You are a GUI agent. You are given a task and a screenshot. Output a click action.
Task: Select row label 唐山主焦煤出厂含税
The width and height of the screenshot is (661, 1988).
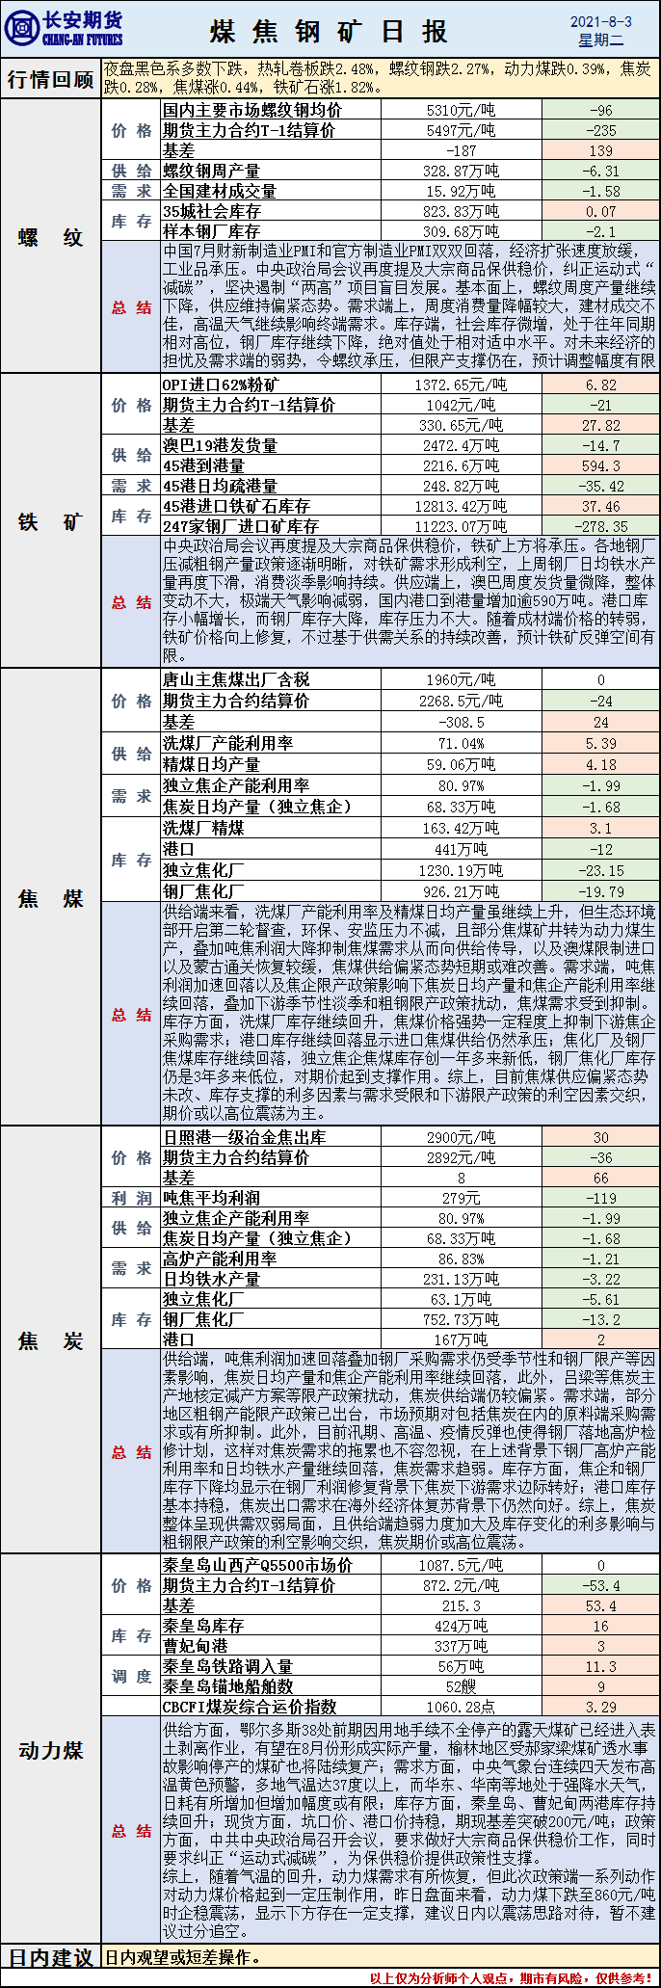pos(236,679)
